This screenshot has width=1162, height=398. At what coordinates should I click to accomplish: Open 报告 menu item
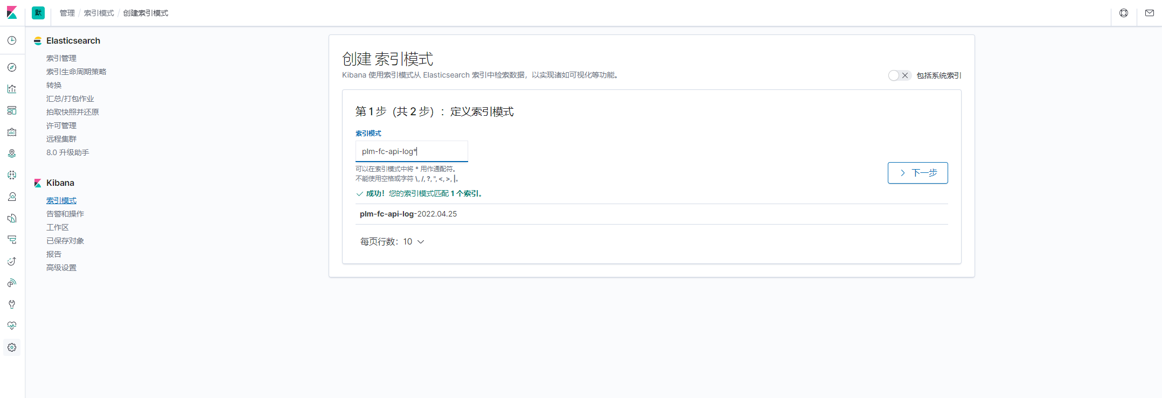pyautogui.click(x=54, y=254)
